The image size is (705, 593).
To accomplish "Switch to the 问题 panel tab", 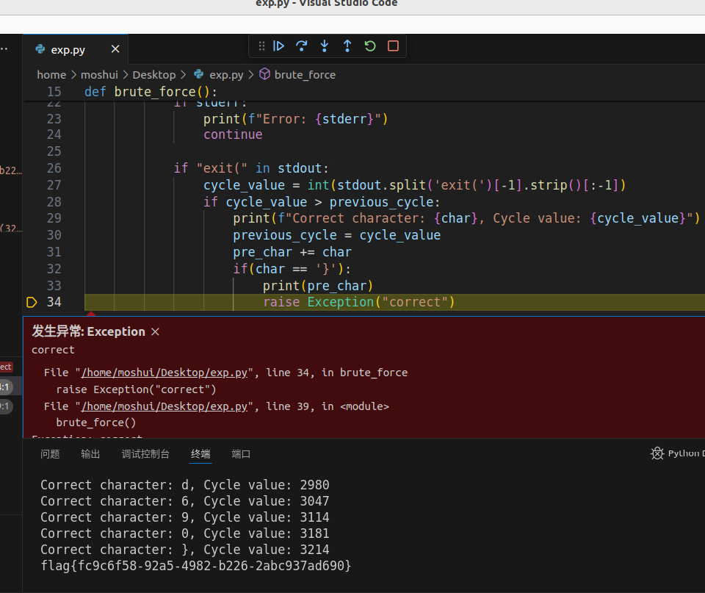I will 50,454.
